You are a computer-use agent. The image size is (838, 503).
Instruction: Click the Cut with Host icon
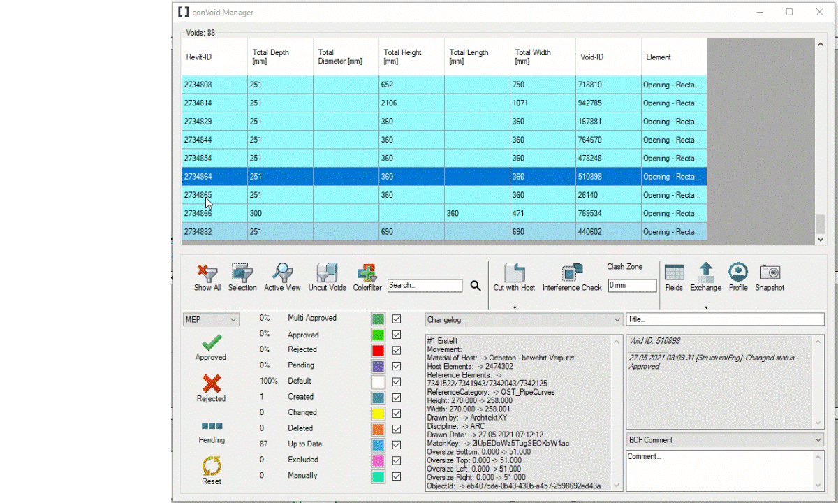click(x=514, y=272)
